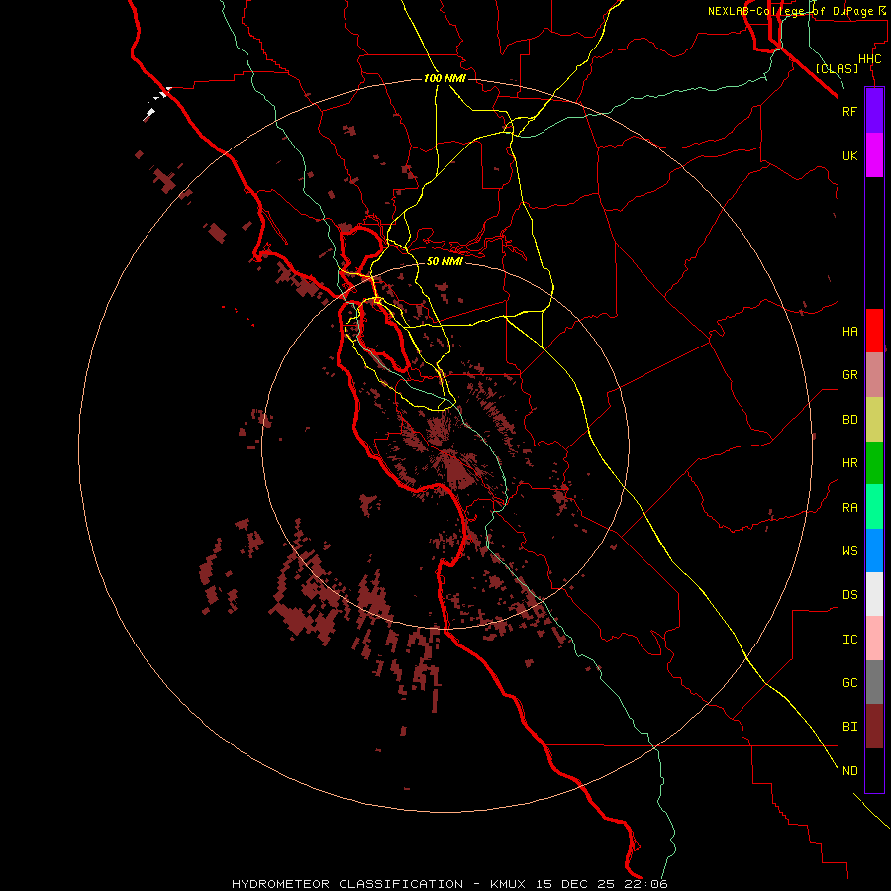Click the HA legend label

(x=849, y=332)
